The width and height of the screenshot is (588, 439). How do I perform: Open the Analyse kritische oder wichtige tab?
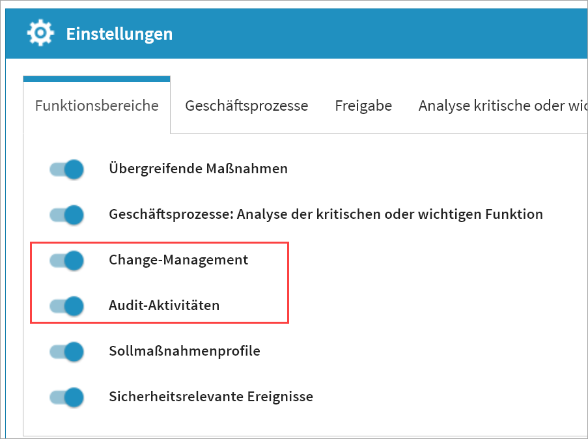pos(503,106)
